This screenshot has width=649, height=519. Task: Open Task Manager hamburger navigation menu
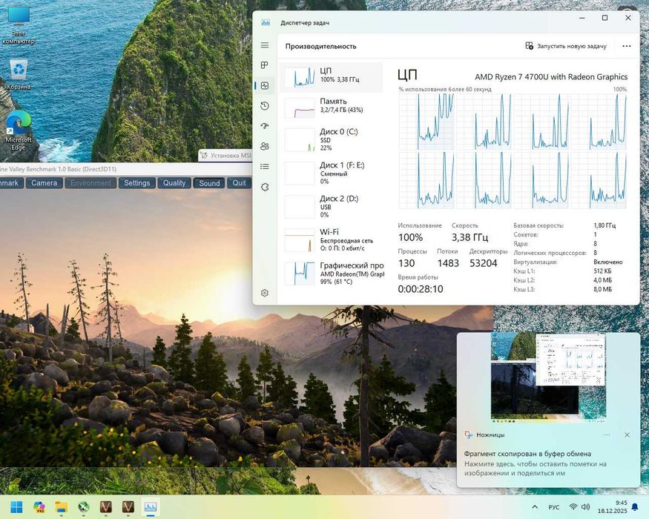click(x=265, y=45)
